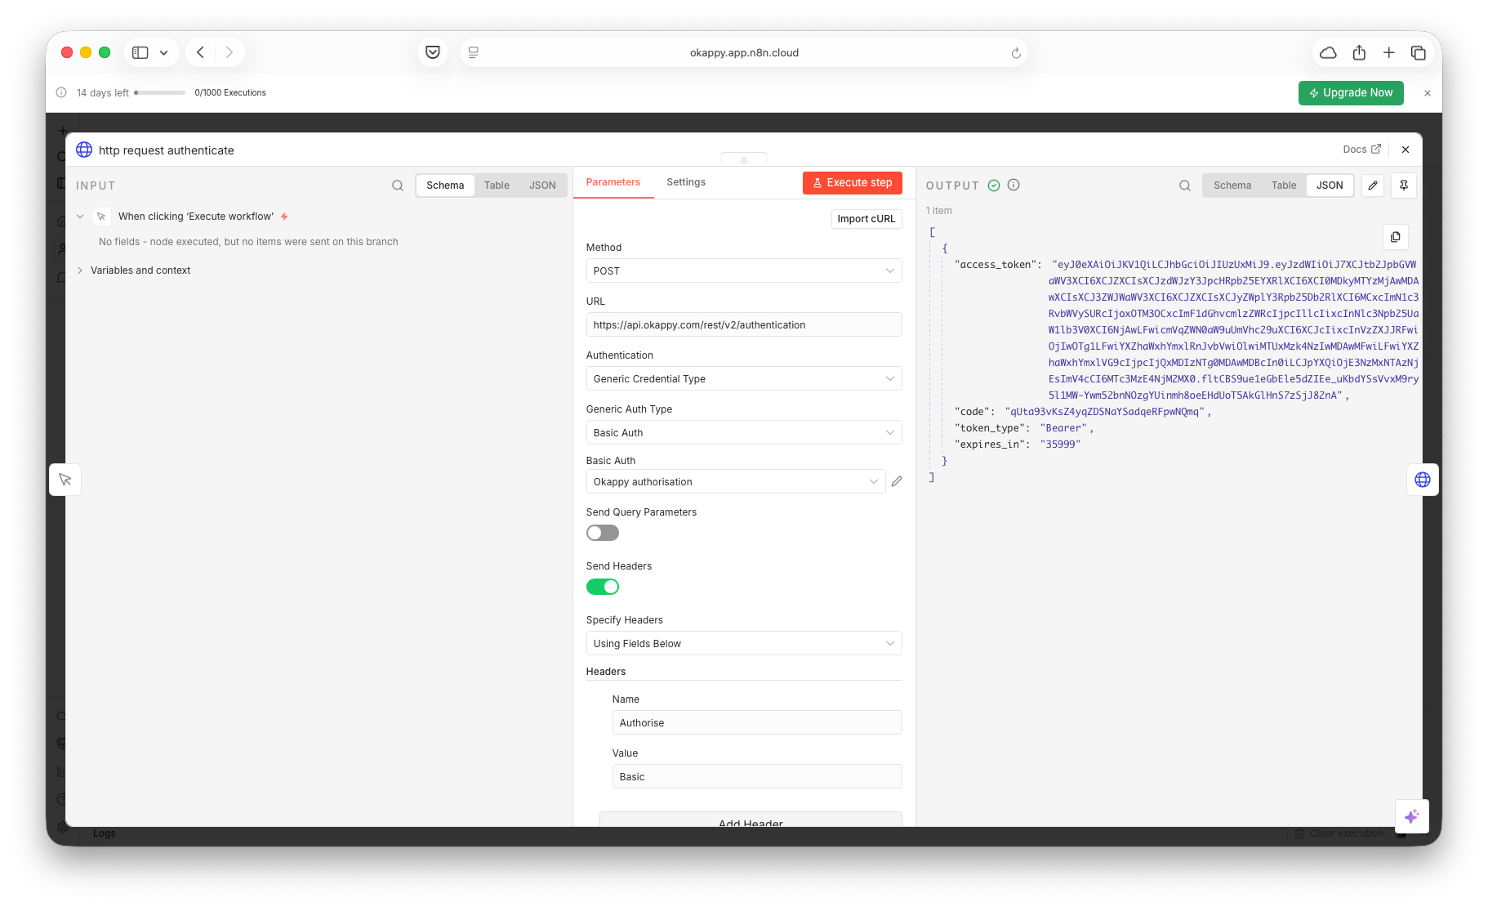Disable the Send Headers toggle
This screenshot has height=907, width=1488.
click(603, 587)
